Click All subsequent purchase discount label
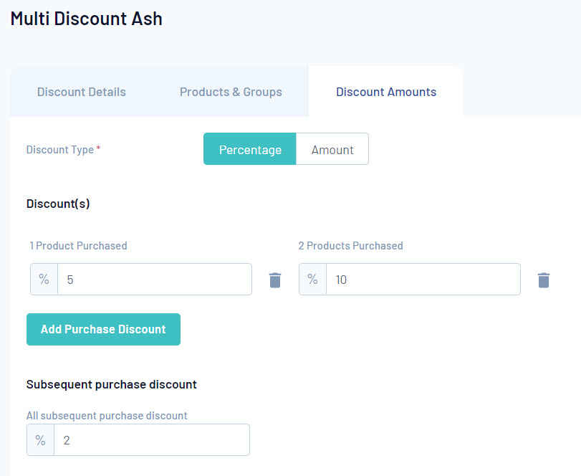Viewport: 581px width, 476px height. (x=107, y=416)
